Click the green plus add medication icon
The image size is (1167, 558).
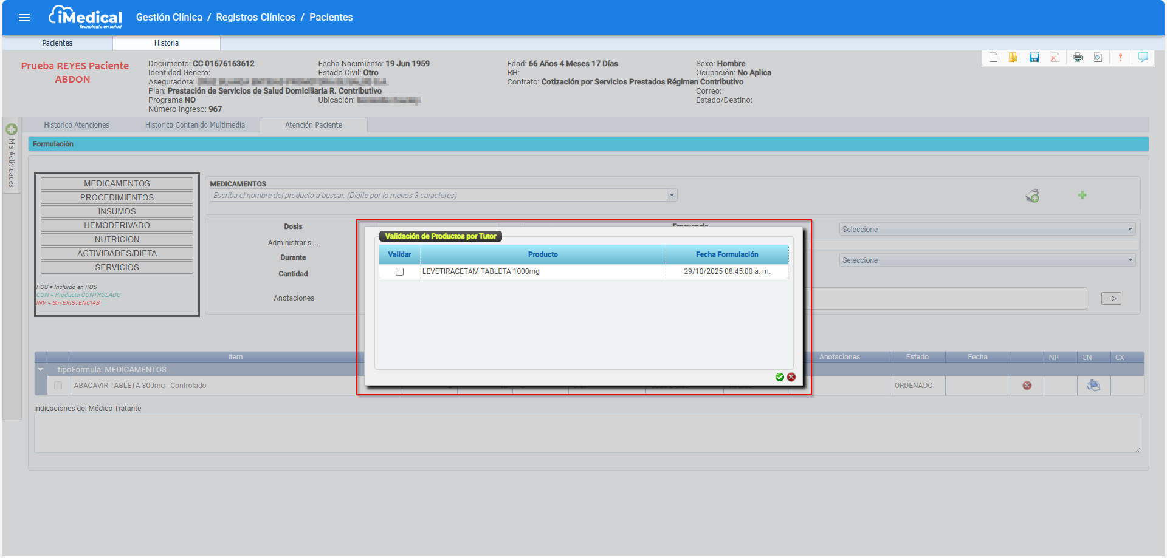click(1082, 195)
